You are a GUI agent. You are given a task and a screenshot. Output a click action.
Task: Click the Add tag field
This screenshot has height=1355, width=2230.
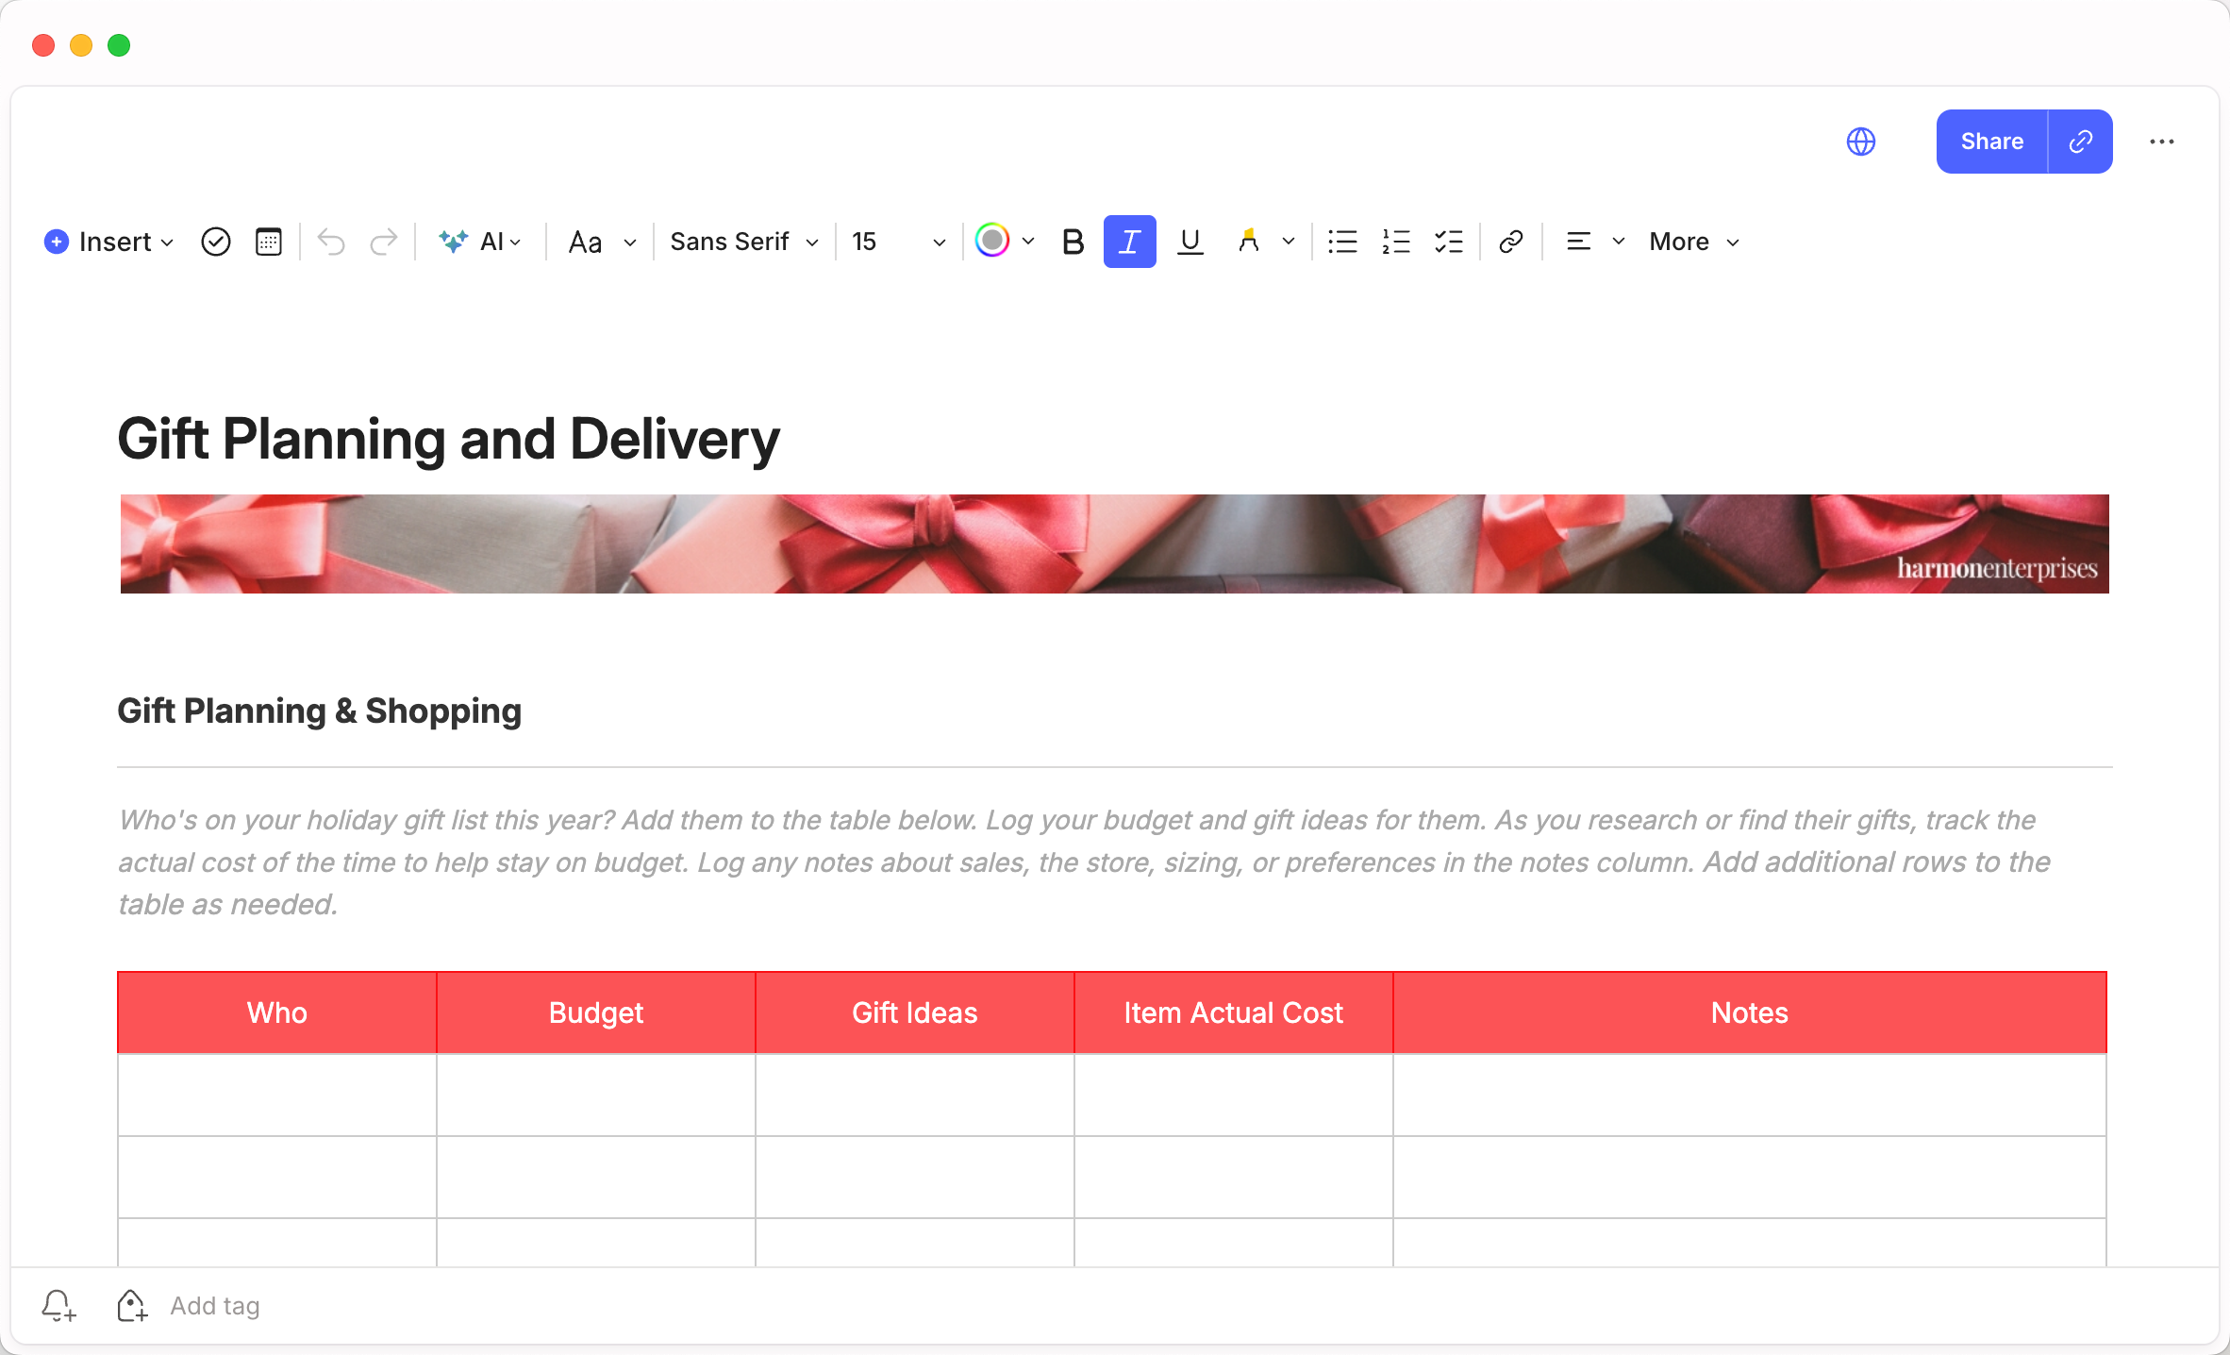215,1306
